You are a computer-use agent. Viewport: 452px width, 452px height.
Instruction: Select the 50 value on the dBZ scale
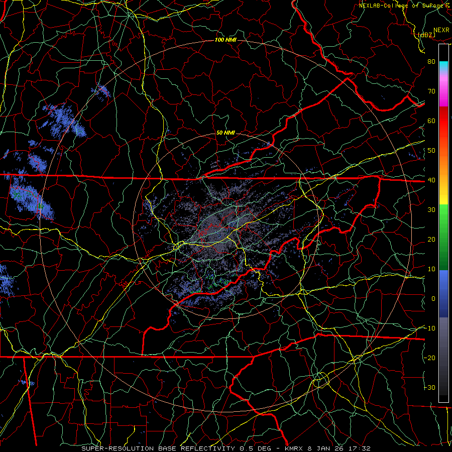pyautogui.click(x=431, y=151)
